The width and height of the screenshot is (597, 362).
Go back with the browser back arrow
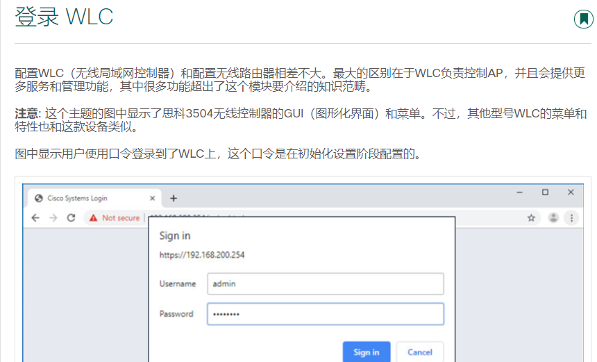(x=35, y=217)
